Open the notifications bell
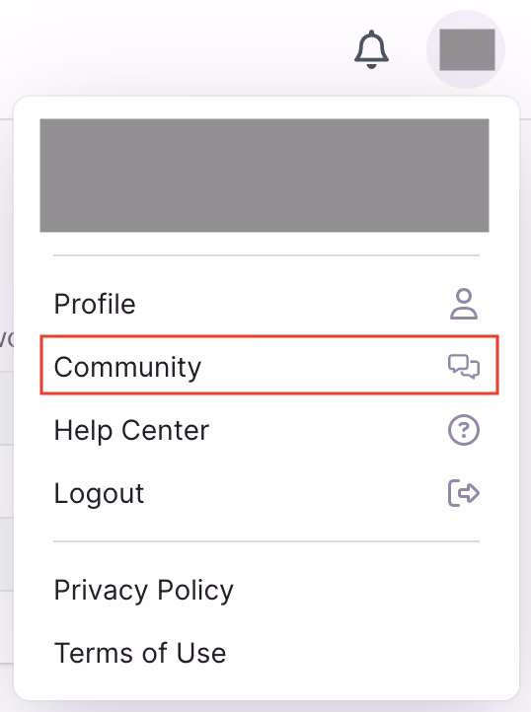This screenshot has height=712, width=531. [x=371, y=49]
